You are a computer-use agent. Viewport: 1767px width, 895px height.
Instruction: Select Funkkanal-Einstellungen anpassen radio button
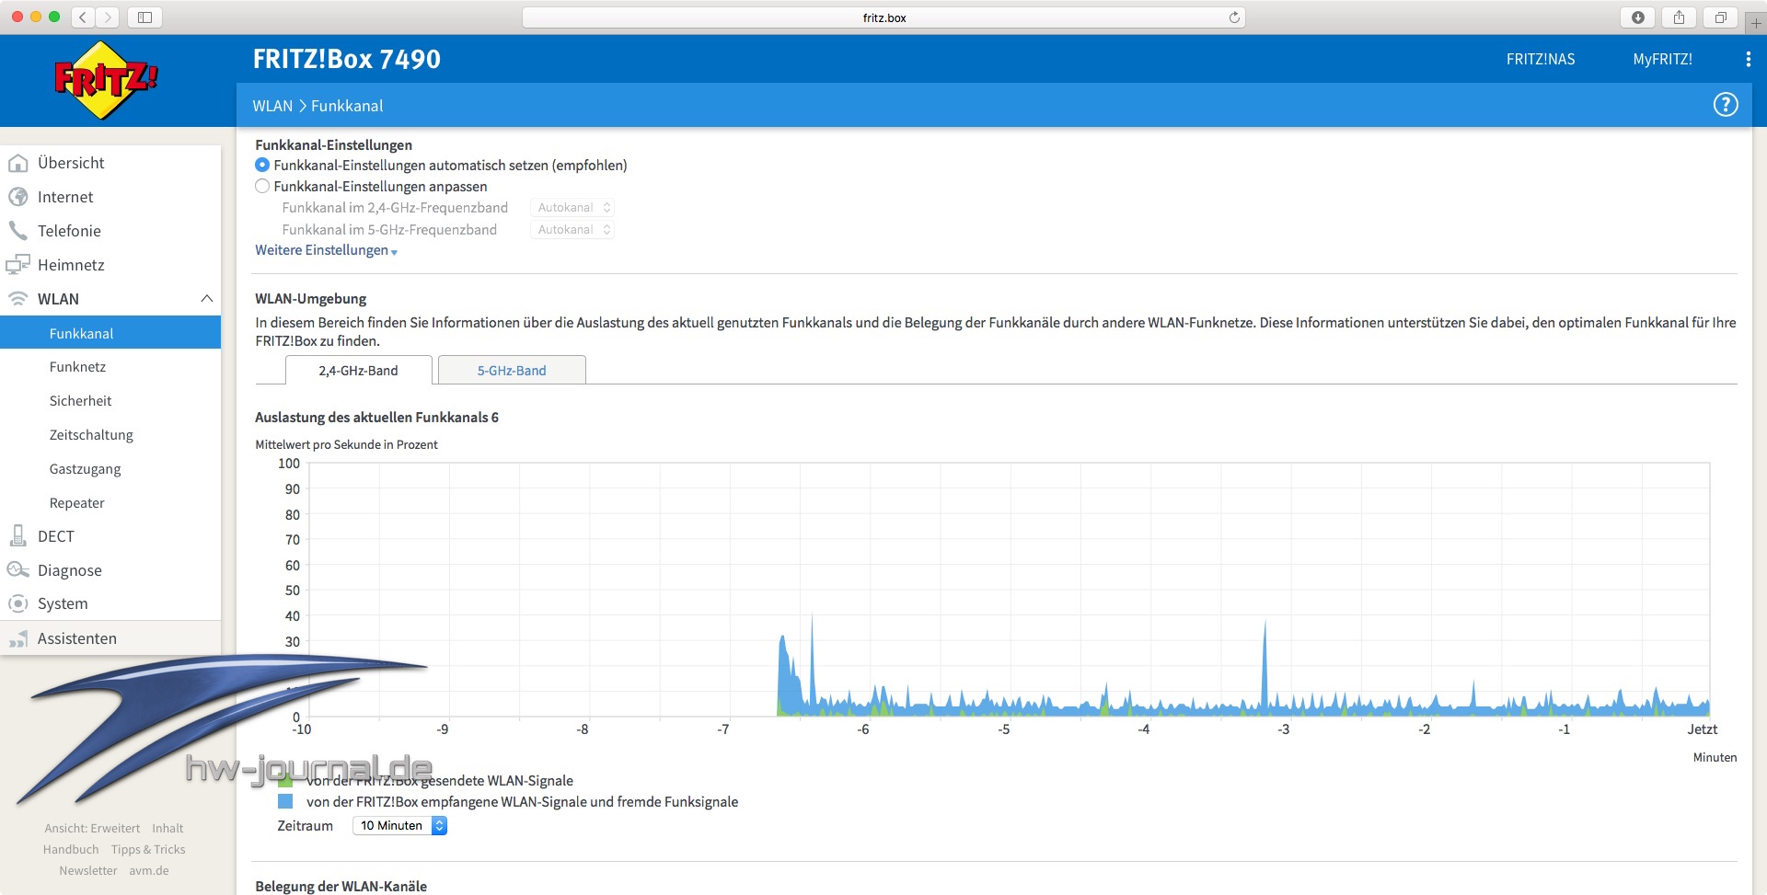pos(262,186)
